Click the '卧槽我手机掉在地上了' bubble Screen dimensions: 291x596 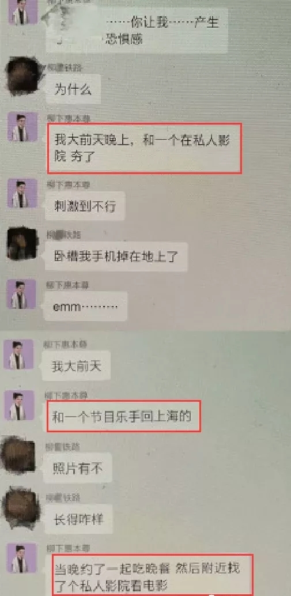116,257
